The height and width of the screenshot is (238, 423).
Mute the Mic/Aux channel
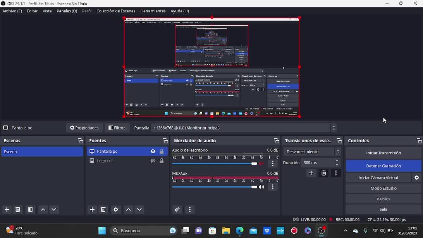coord(262,187)
